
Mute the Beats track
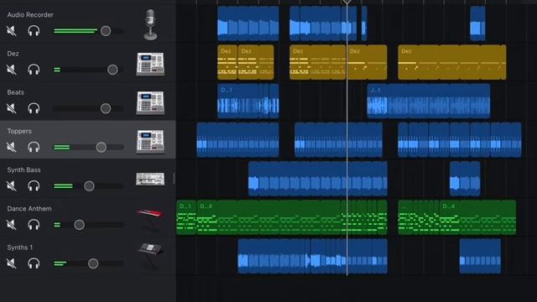pyautogui.click(x=12, y=108)
